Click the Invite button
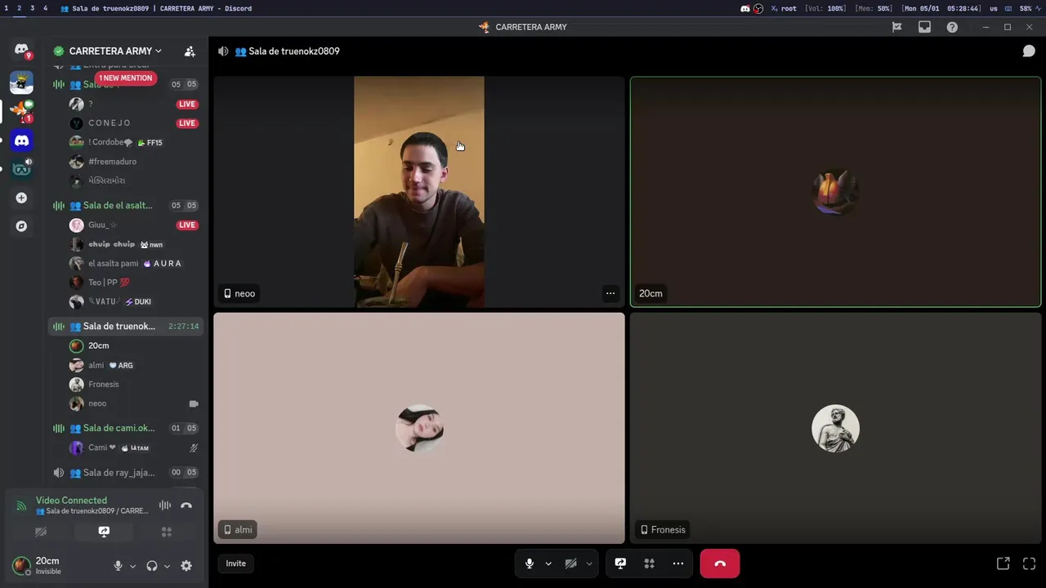The width and height of the screenshot is (1046, 588). coord(236,563)
